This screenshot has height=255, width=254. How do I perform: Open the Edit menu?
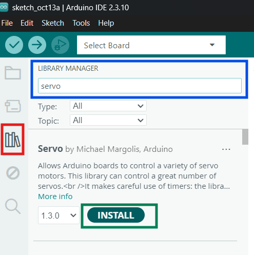coord(27,23)
